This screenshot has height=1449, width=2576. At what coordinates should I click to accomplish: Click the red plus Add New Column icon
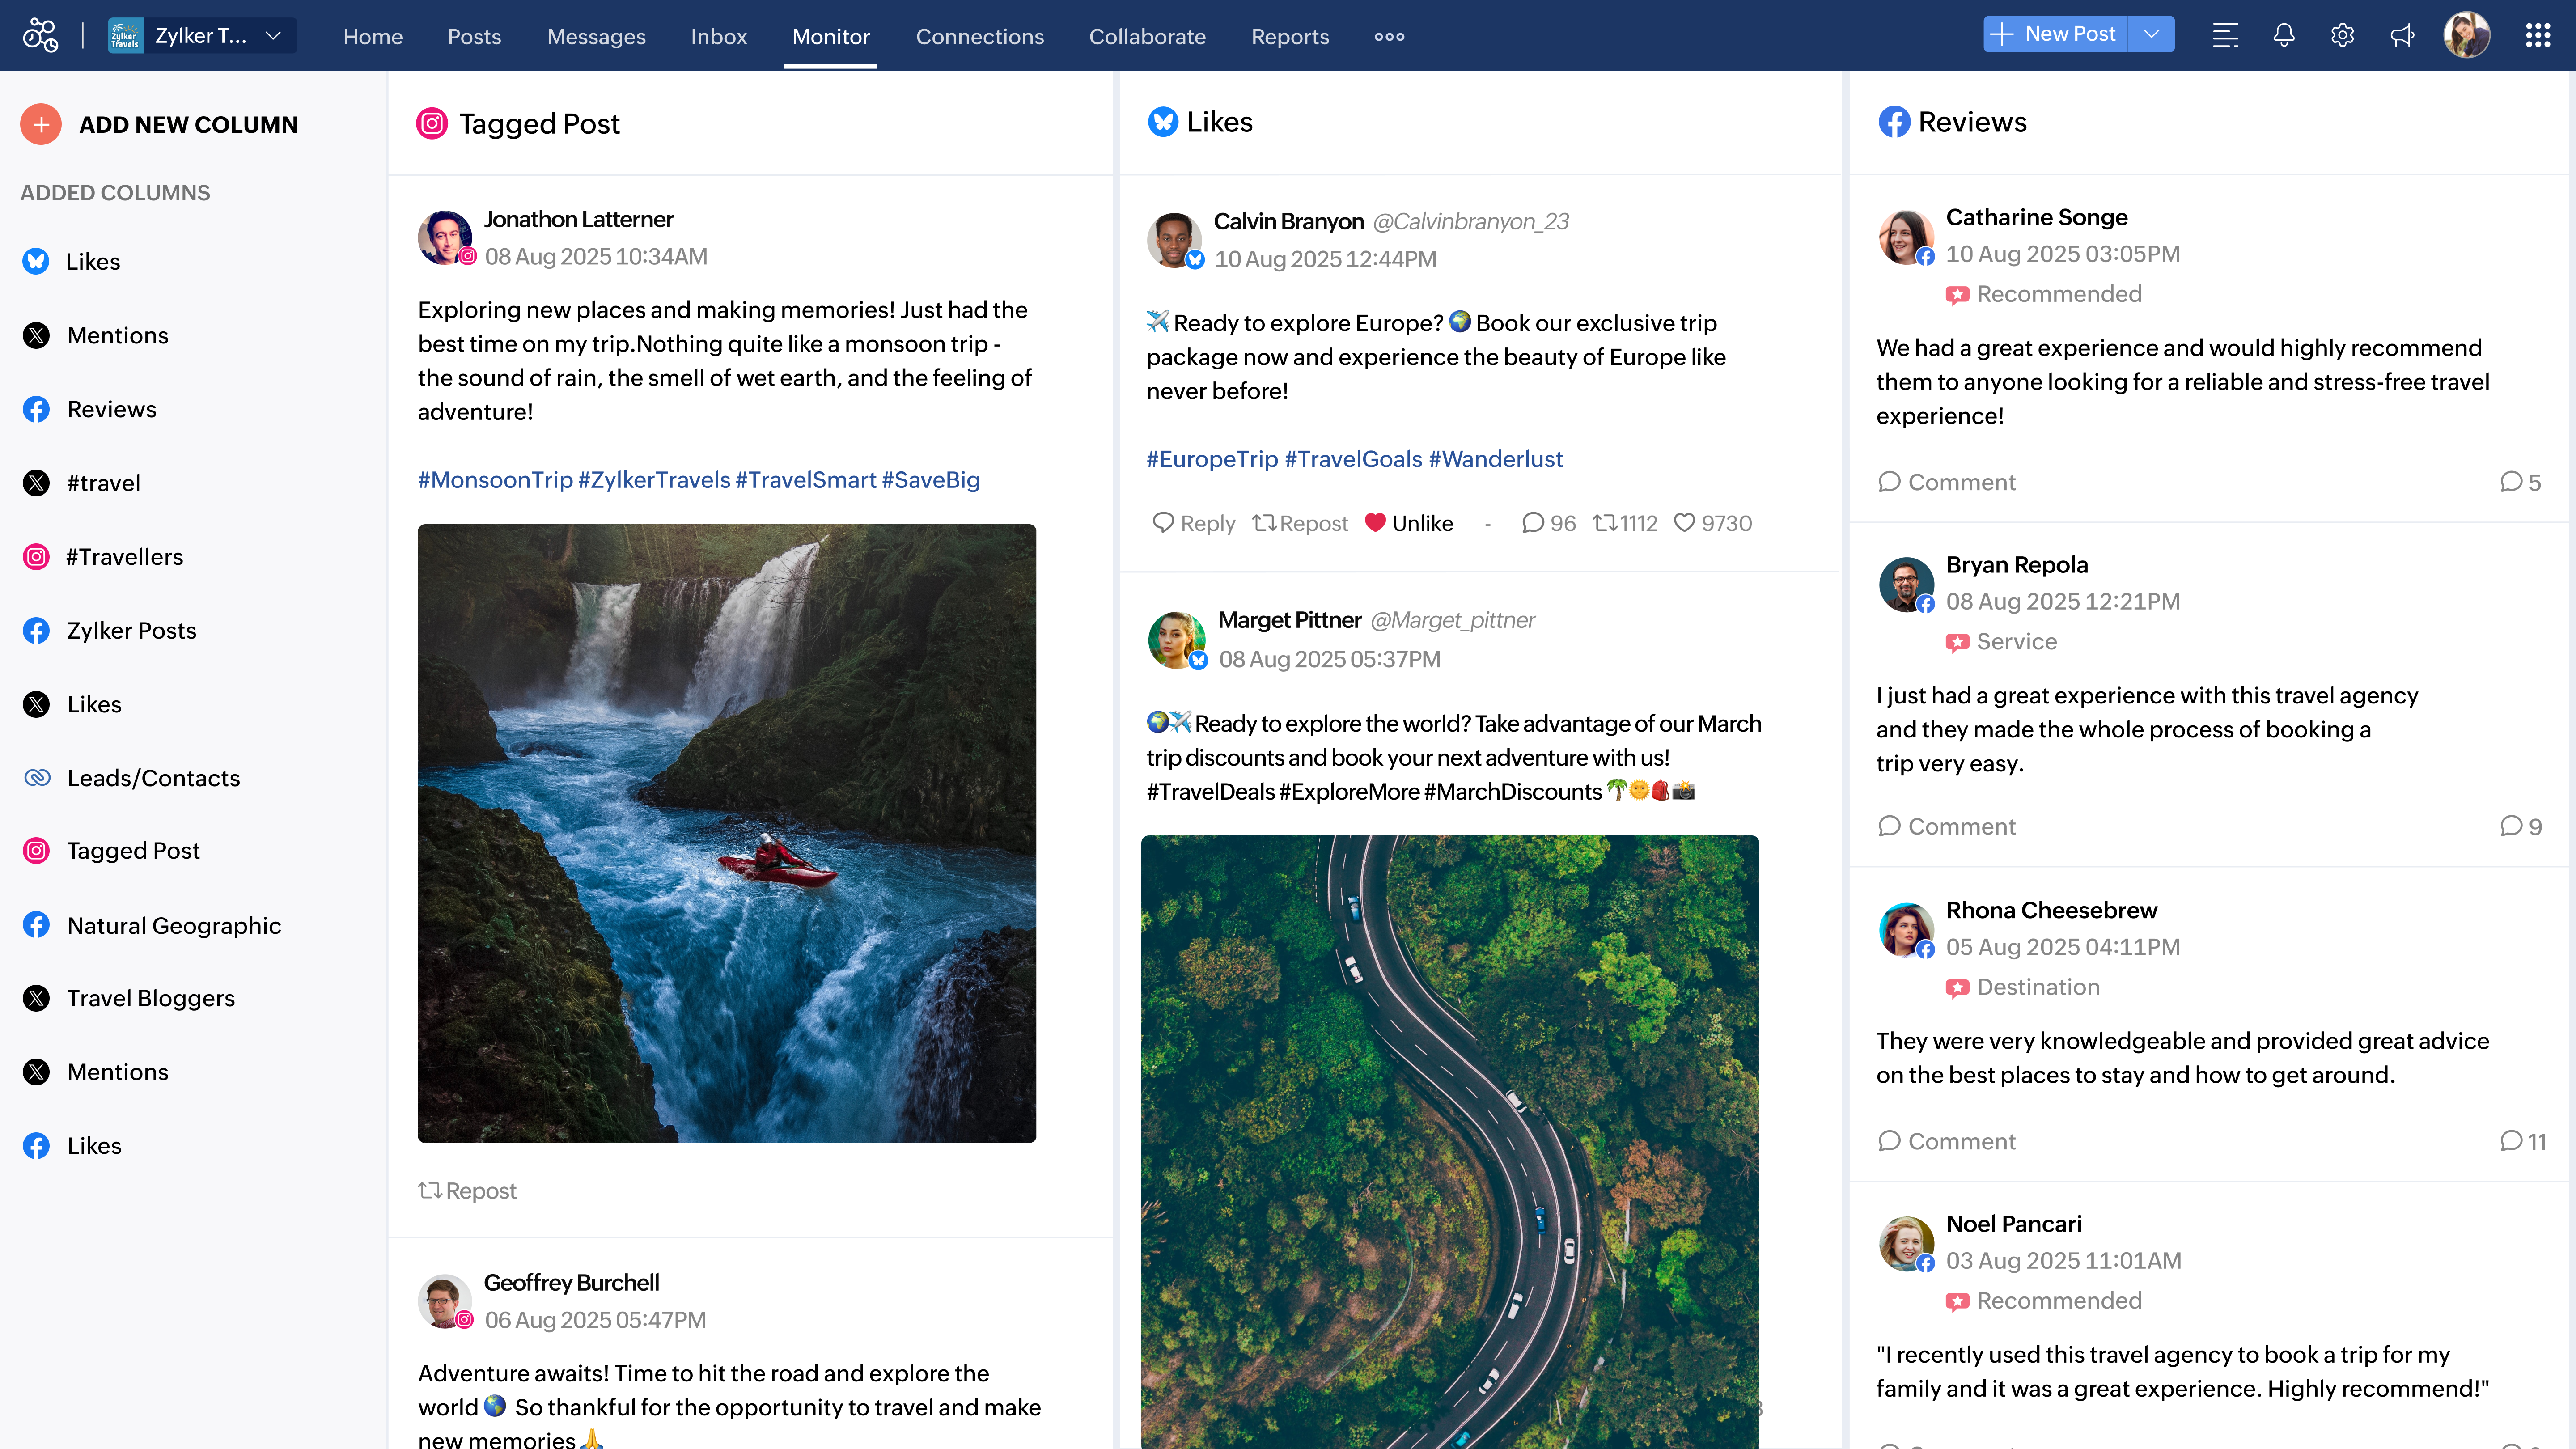point(41,124)
